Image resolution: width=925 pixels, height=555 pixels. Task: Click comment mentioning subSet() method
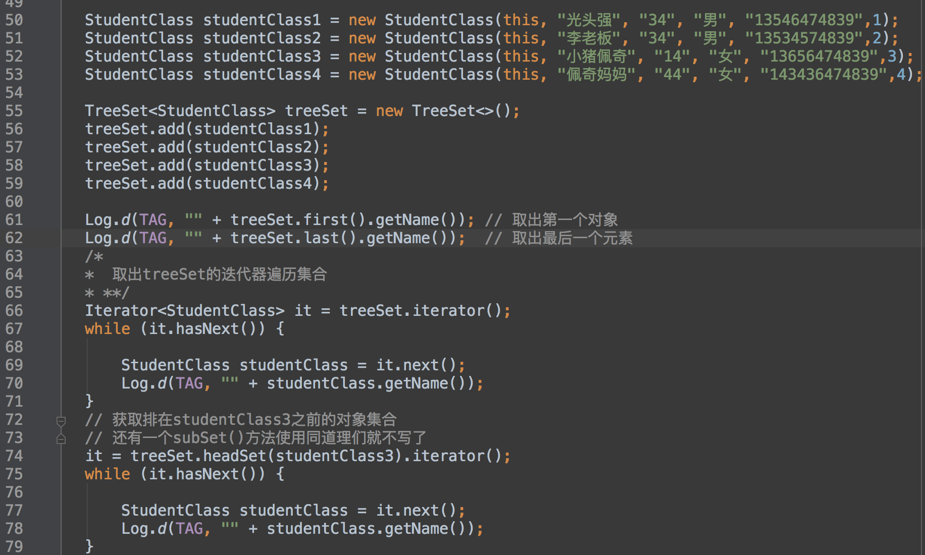click(x=256, y=438)
